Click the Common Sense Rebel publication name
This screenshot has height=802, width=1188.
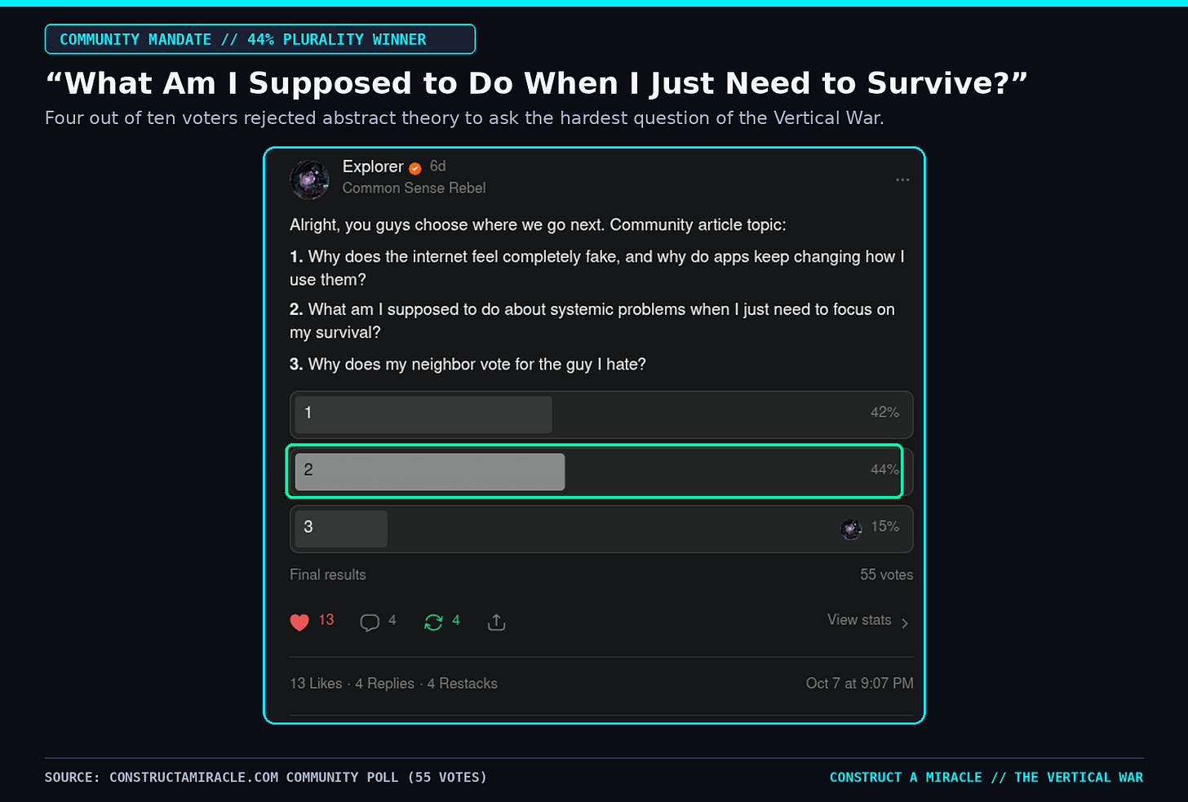[x=414, y=188]
